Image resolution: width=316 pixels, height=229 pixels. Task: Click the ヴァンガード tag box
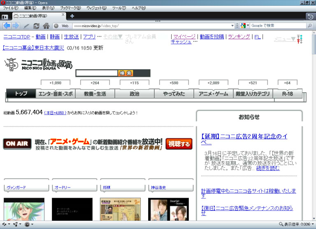(x=26, y=187)
